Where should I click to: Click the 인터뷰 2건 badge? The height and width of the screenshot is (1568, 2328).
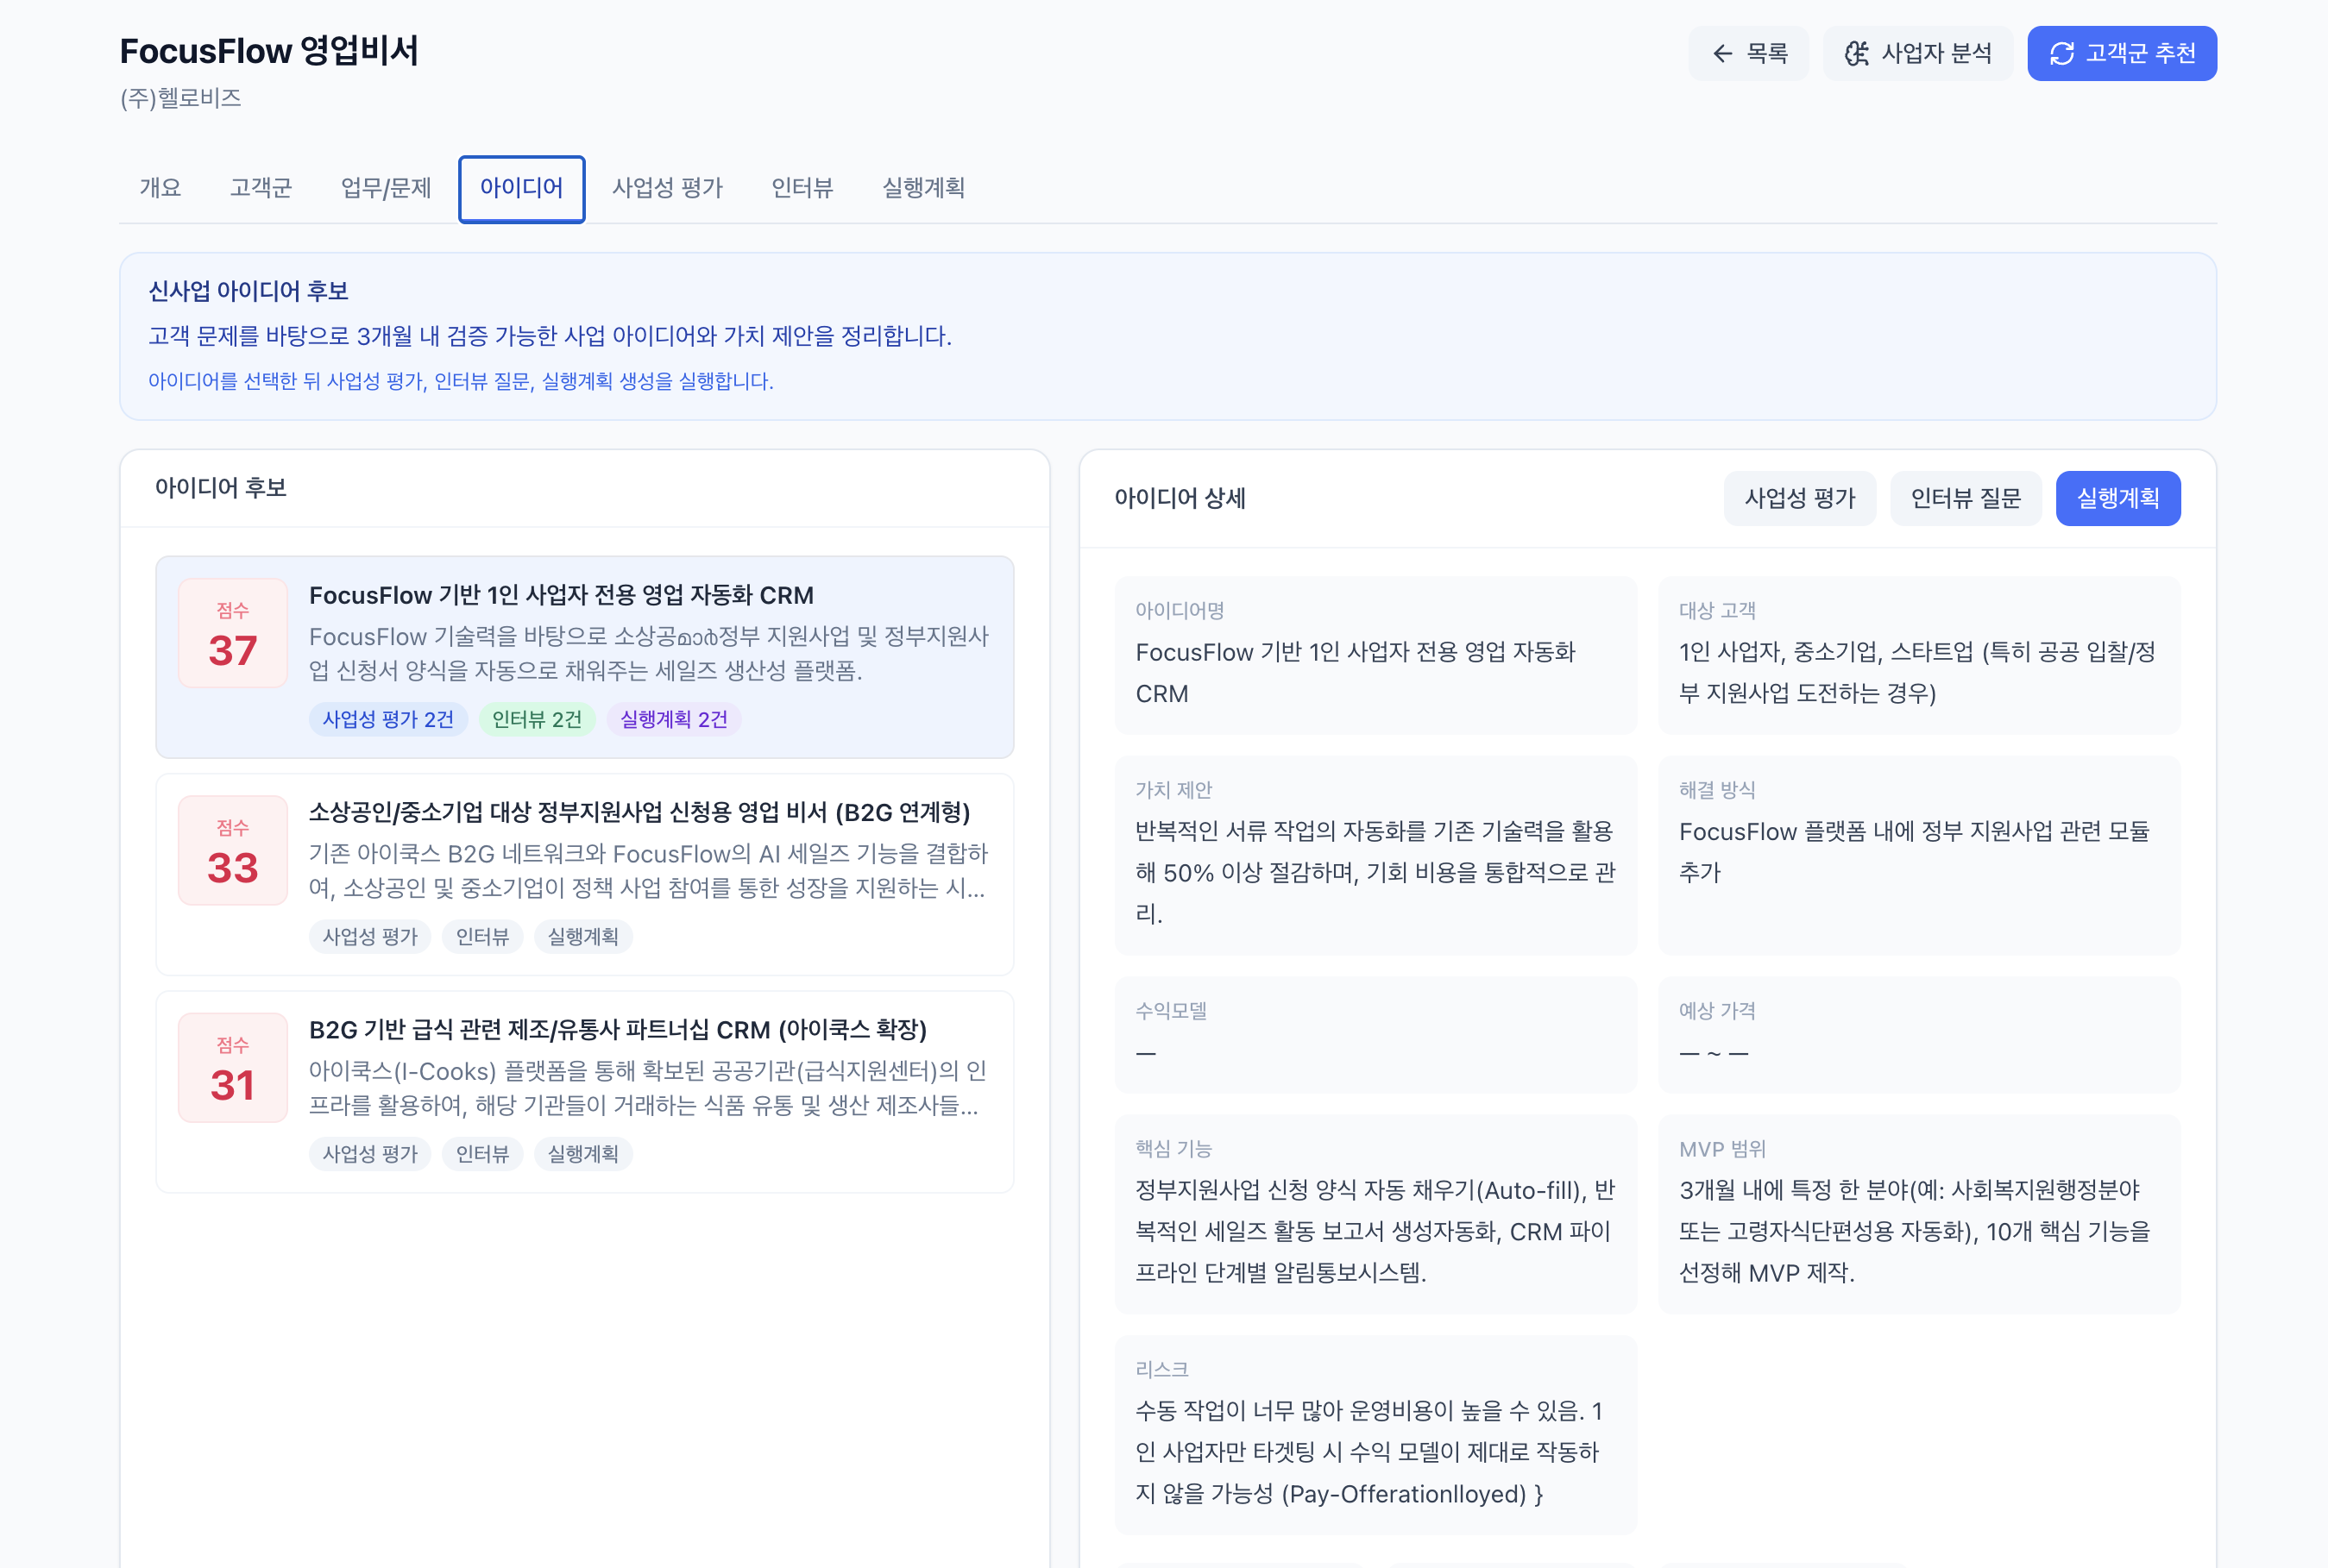[x=538, y=720]
